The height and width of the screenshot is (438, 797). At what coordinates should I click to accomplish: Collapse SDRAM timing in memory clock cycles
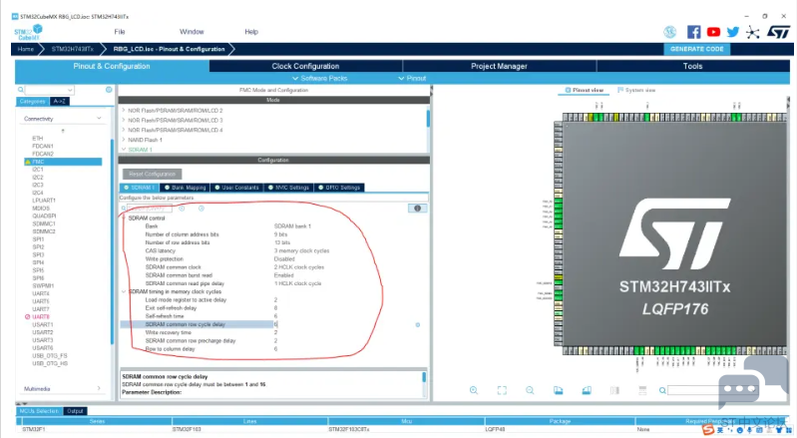(x=124, y=291)
